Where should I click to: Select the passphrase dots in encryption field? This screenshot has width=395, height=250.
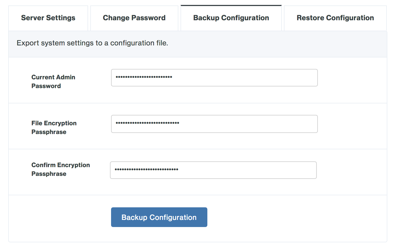click(148, 124)
